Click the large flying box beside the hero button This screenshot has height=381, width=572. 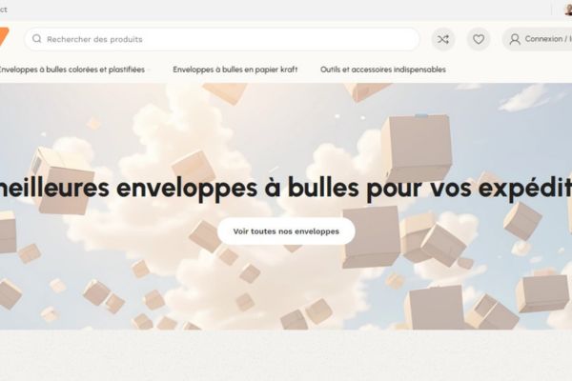(372, 236)
